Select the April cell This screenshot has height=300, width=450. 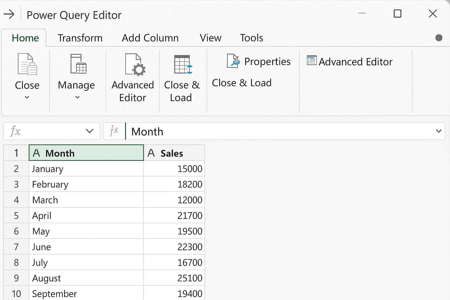pos(86,215)
